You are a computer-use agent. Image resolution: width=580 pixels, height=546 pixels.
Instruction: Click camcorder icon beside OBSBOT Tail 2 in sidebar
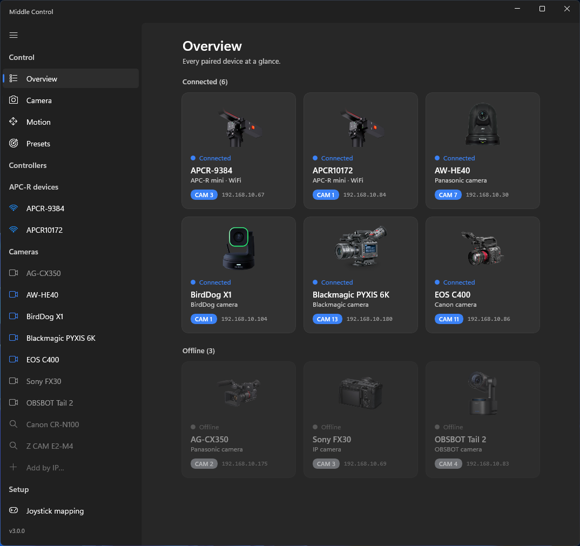point(14,402)
